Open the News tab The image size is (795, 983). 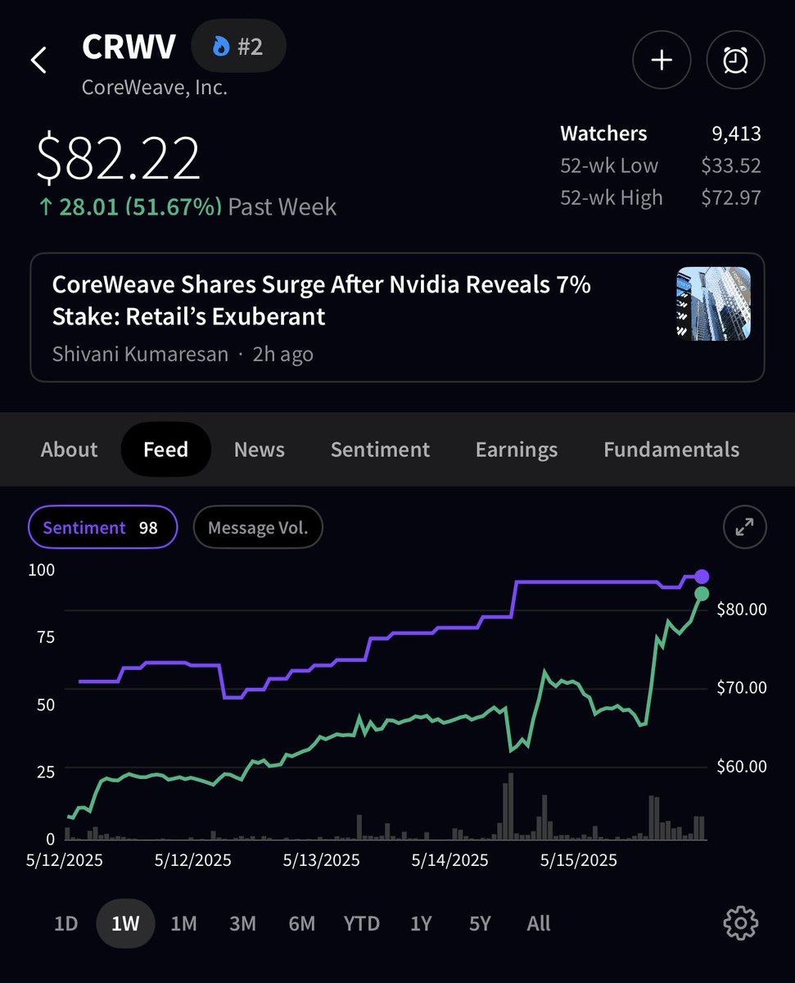260,450
